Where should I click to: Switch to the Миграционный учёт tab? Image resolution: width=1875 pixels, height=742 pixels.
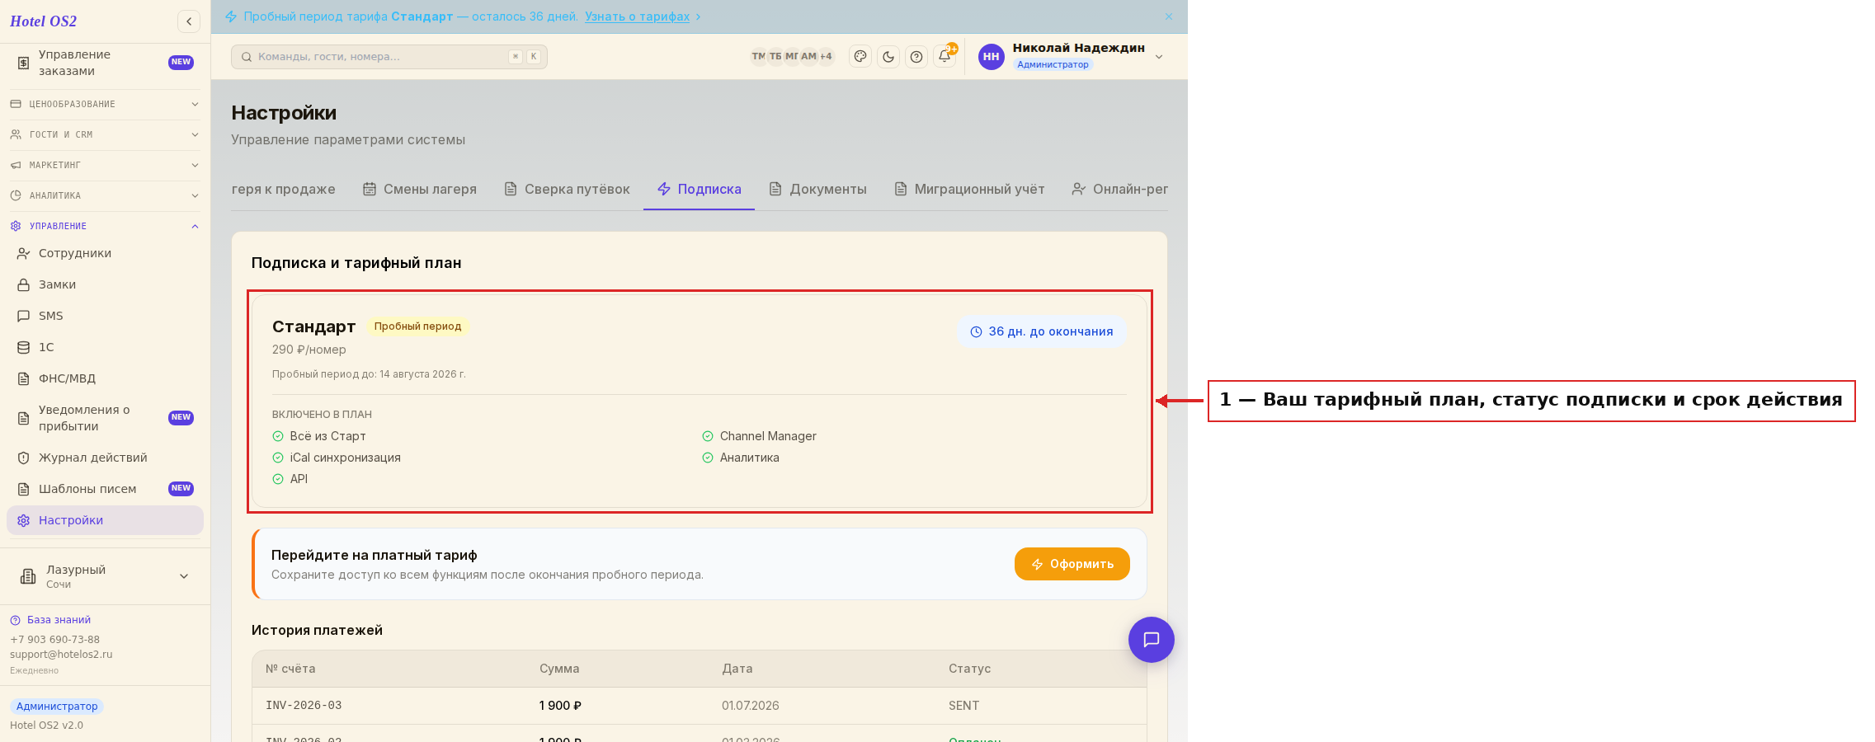969,189
